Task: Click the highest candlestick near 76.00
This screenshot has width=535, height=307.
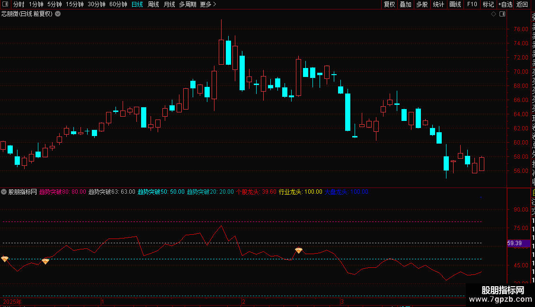Action: pos(221,51)
